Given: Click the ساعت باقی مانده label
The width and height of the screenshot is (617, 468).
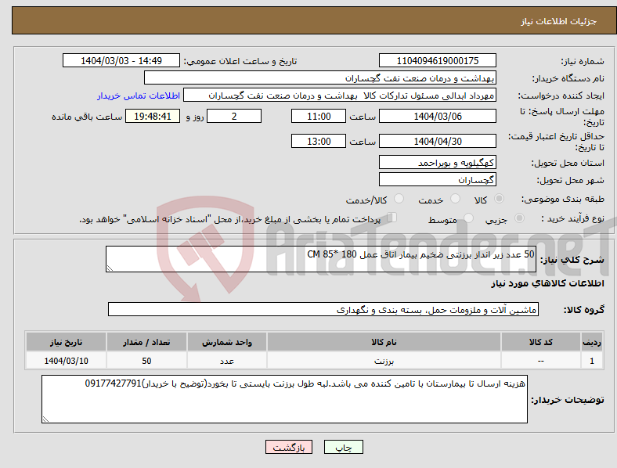Looking at the screenshot, I should coord(87,117).
